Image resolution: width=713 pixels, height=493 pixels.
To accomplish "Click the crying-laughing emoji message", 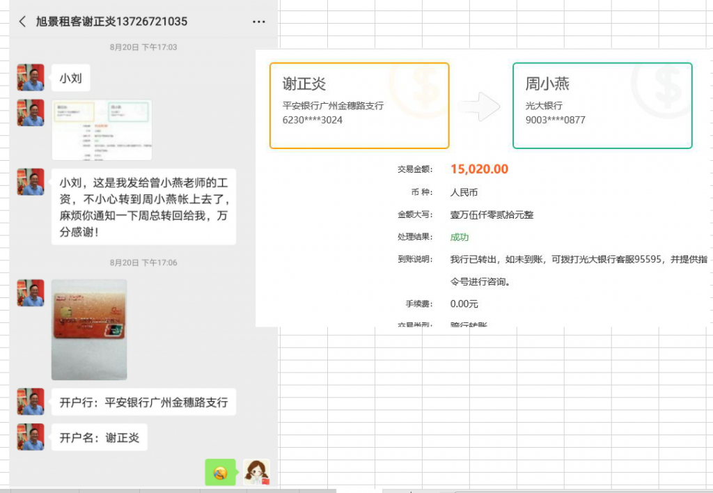I will point(221,472).
